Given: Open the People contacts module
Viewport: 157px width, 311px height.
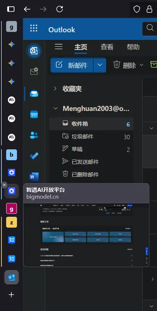Looking at the screenshot, I should (x=34, y=135).
